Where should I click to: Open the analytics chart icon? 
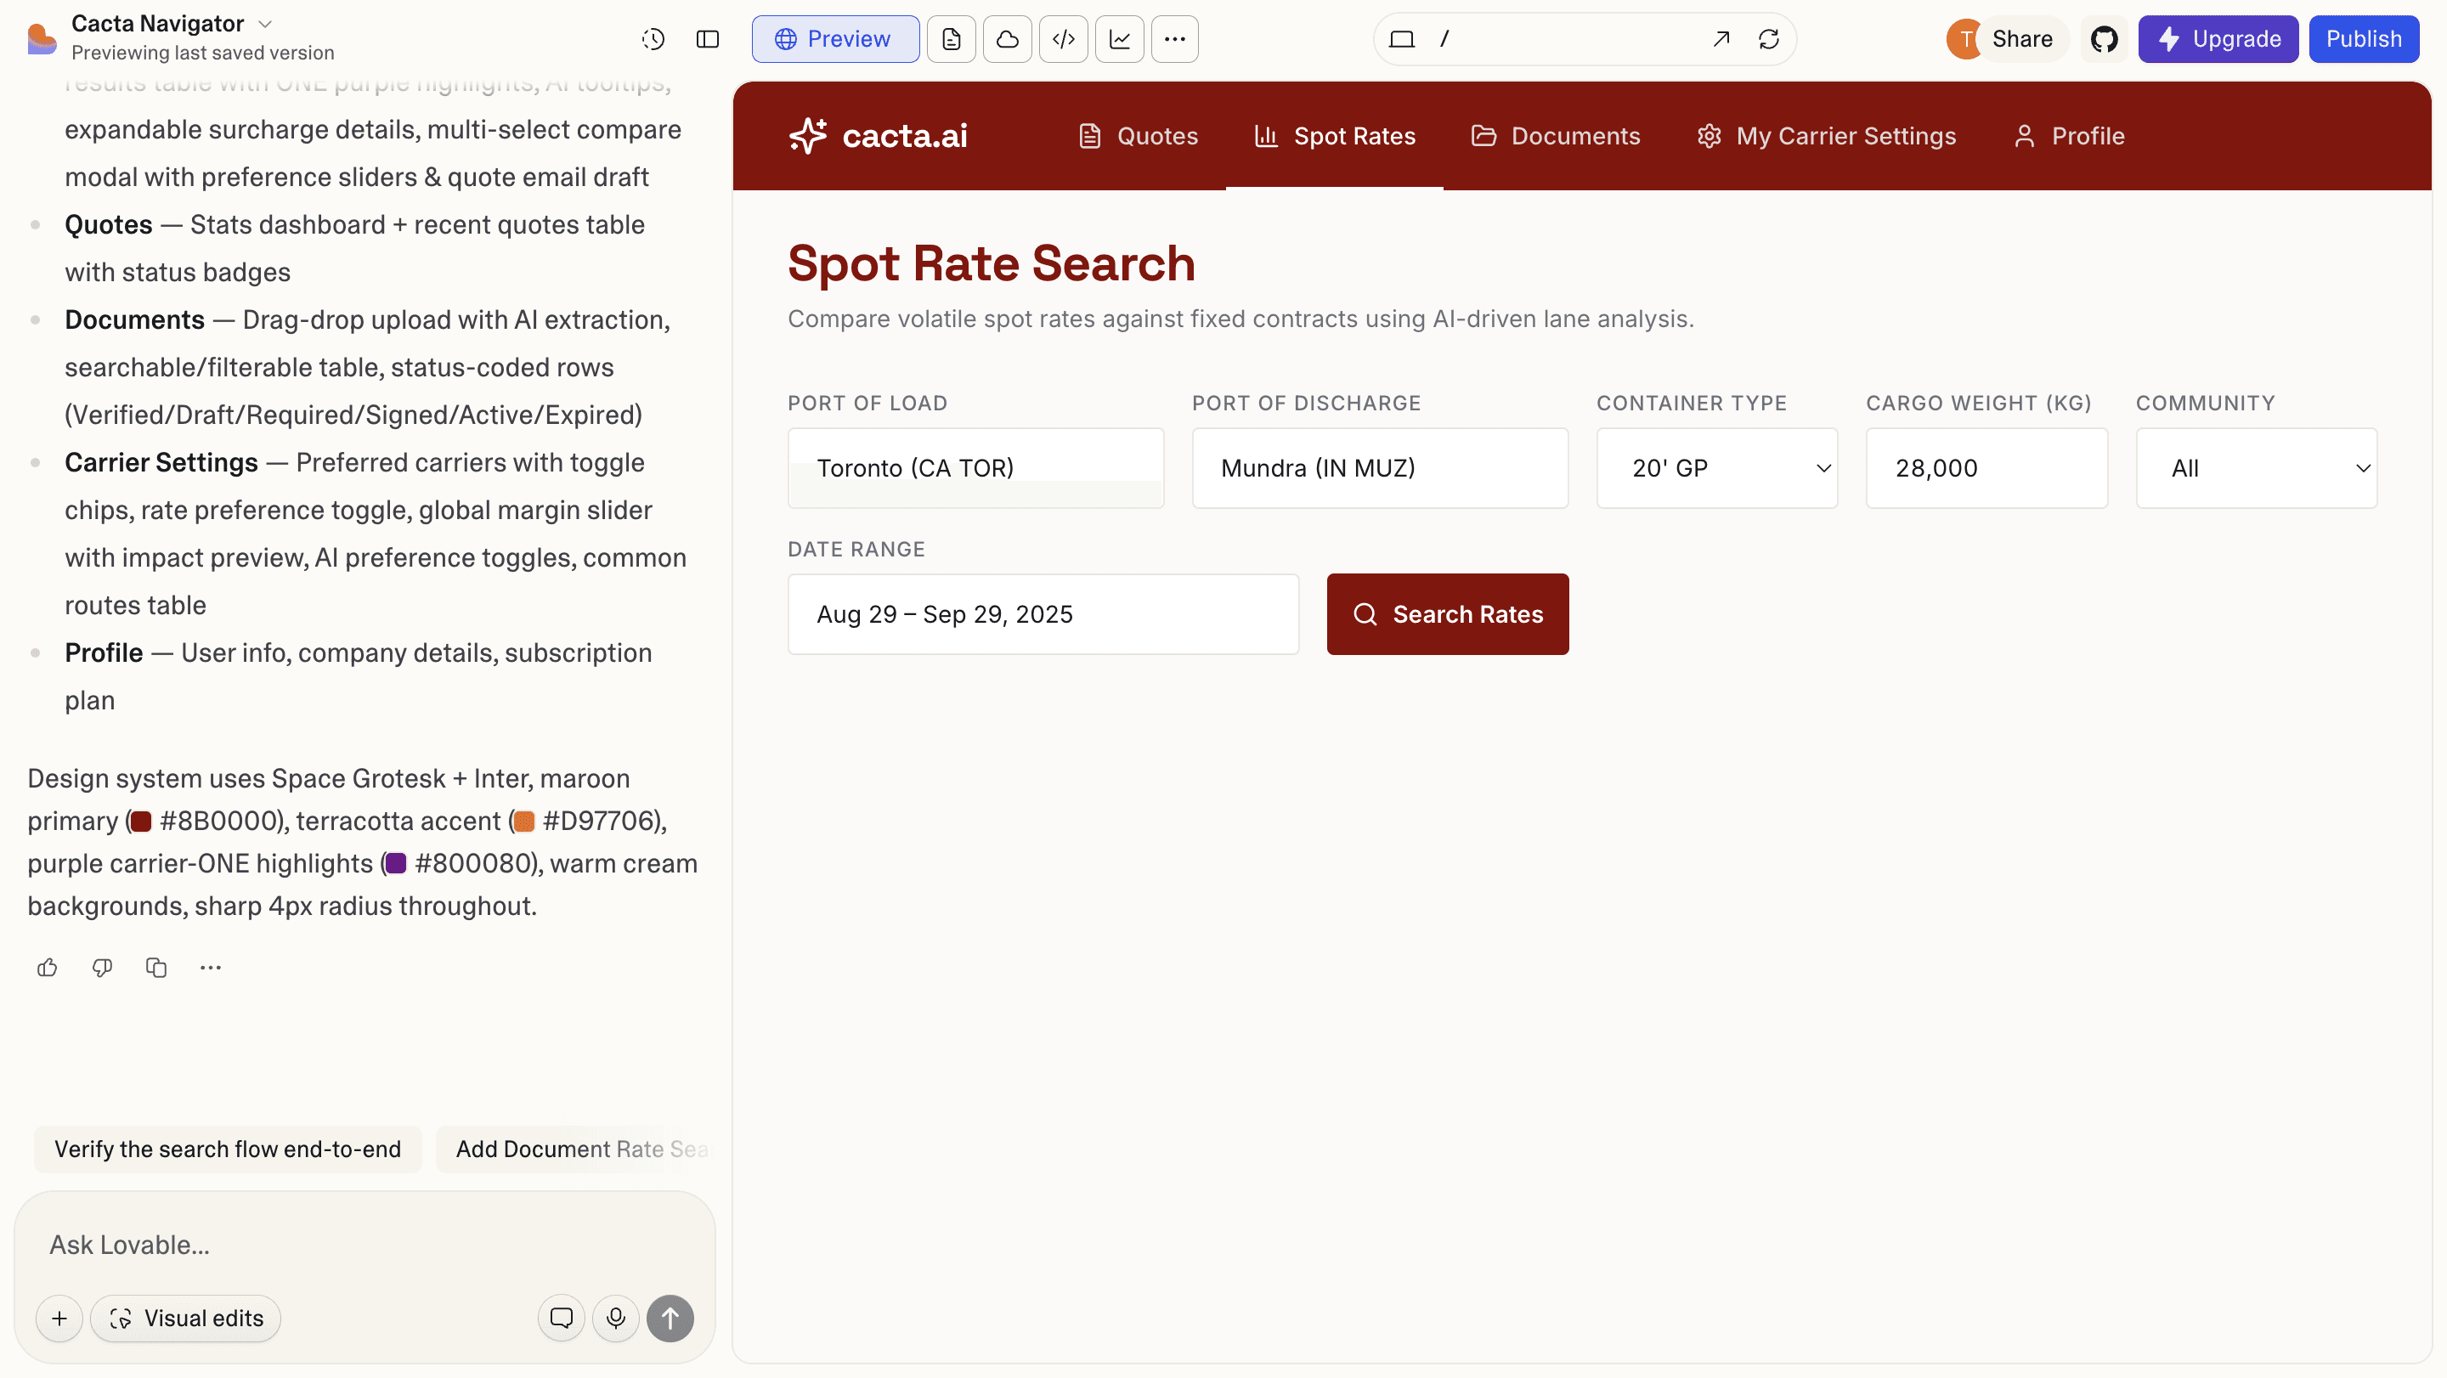tap(1119, 39)
